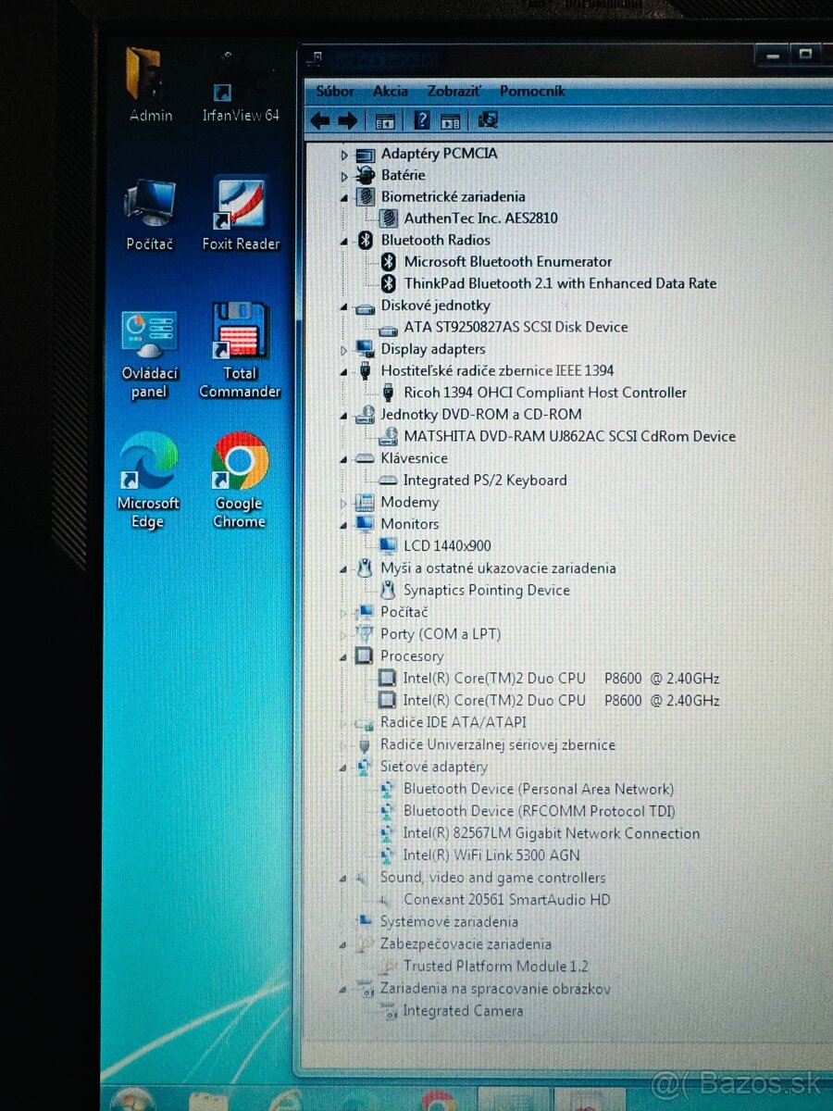Click the Scan for hardware changes toolbar icon
The image size is (833, 1111).
pyautogui.click(x=487, y=119)
